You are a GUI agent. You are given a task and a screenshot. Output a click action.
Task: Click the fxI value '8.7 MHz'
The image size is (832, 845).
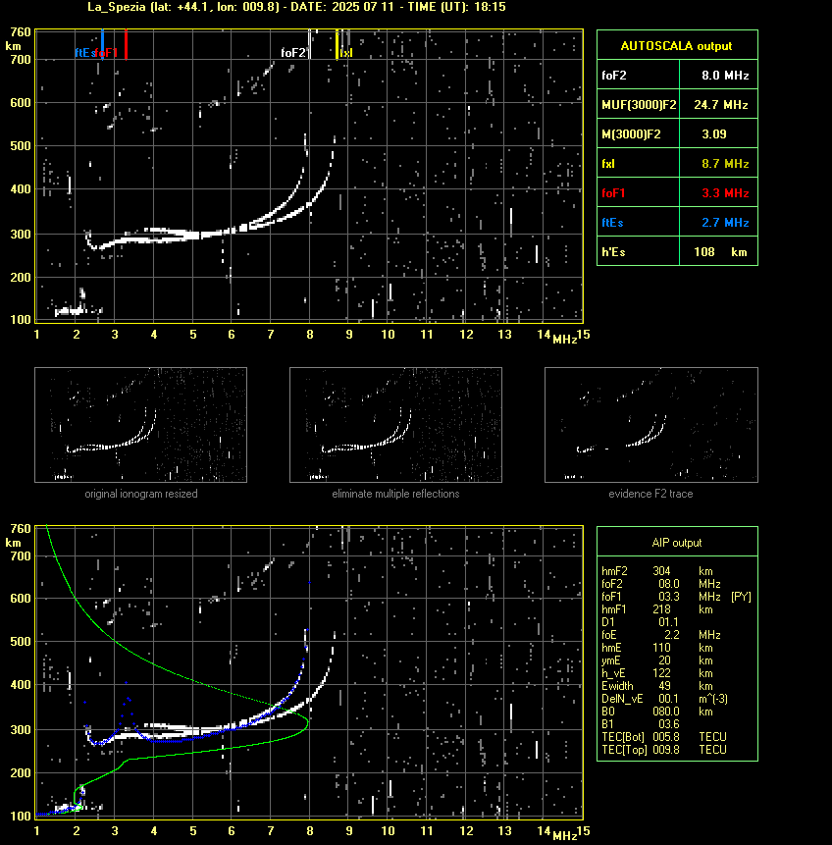725,164
